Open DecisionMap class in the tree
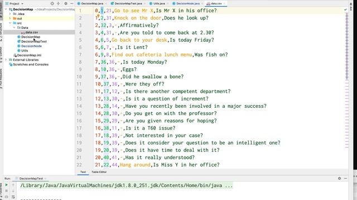The width and height of the screenshot is (357, 200). click(x=31, y=37)
